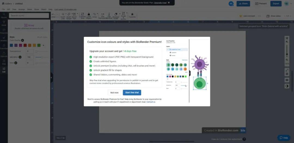Click the Not now button
Screen dimensions: 294x143
[114, 93]
